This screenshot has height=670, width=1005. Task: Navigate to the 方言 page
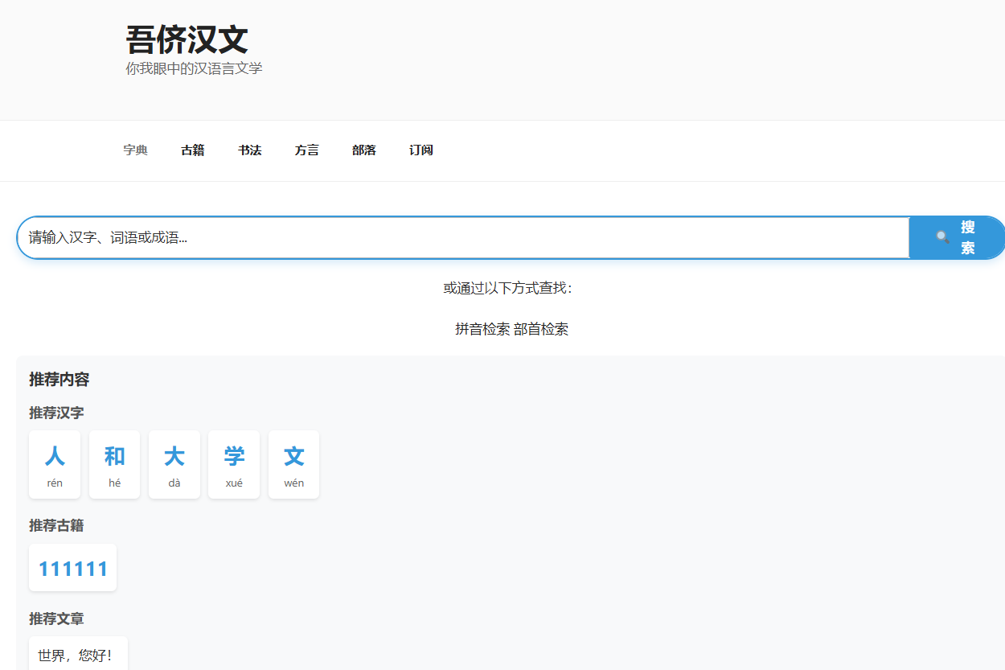point(307,150)
